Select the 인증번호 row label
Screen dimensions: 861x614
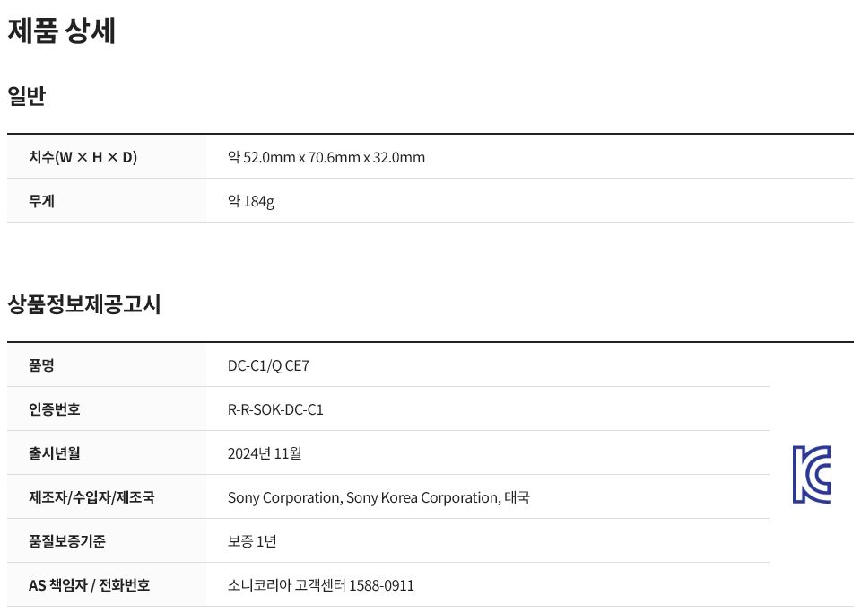point(55,409)
